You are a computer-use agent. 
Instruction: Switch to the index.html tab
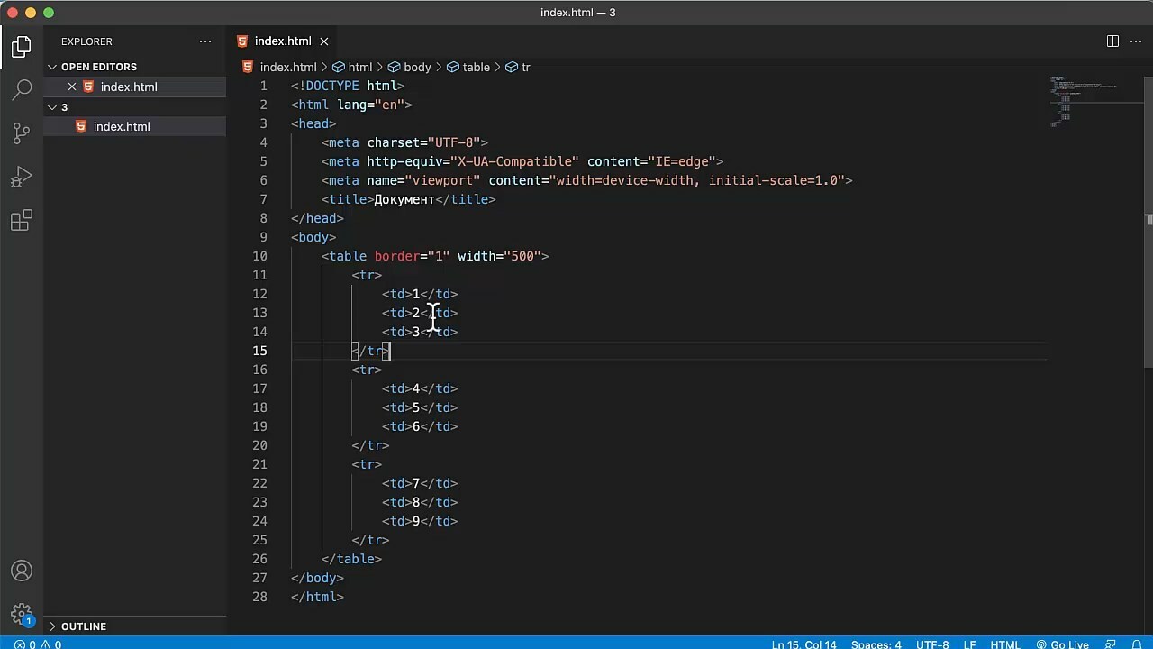[x=283, y=41]
